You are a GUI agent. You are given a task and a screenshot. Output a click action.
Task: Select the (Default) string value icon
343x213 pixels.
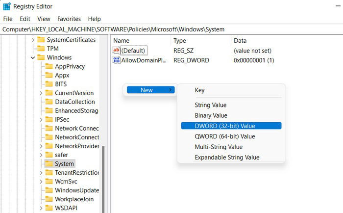tap(117, 51)
